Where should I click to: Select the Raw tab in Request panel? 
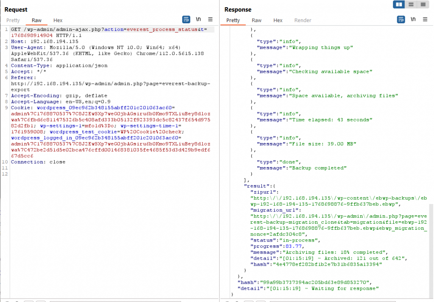pos(36,20)
